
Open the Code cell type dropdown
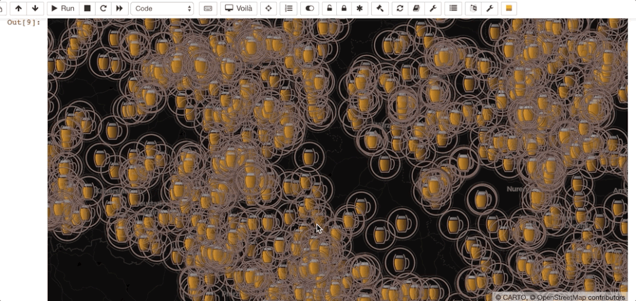tap(162, 8)
